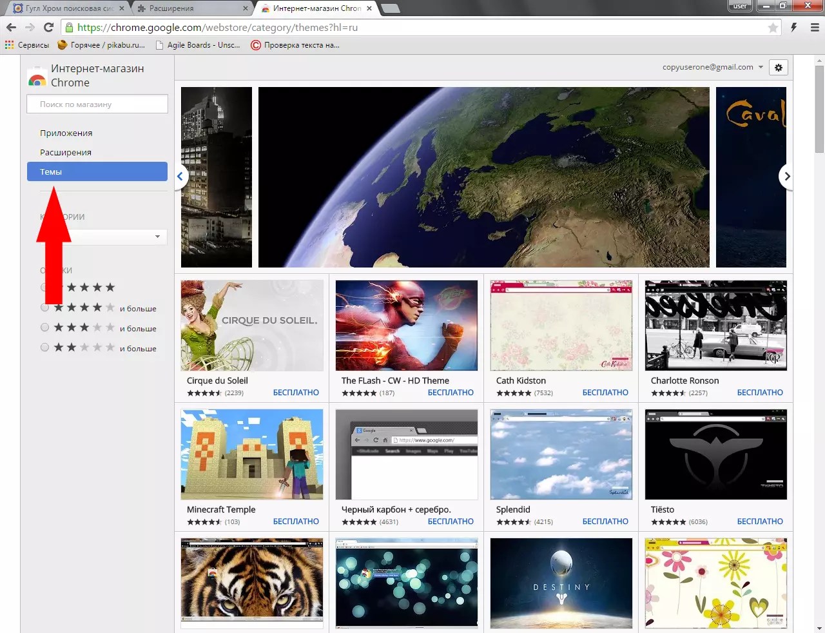Click БЕСПЛАТНО for Tiësto
The image size is (825, 633).
coord(760,521)
